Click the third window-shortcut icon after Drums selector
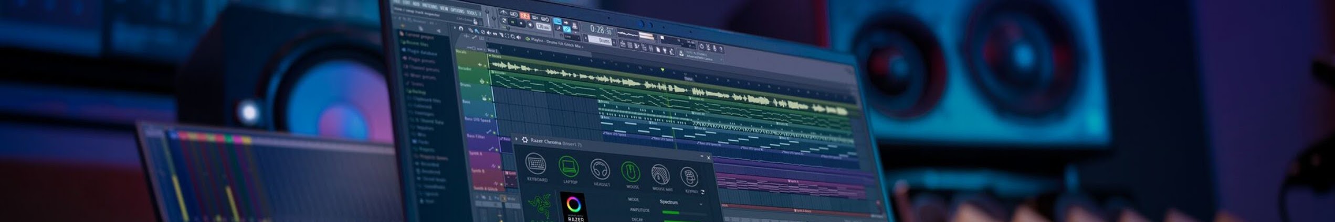The width and height of the screenshot is (1335, 222). pyautogui.click(x=636, y=46)
